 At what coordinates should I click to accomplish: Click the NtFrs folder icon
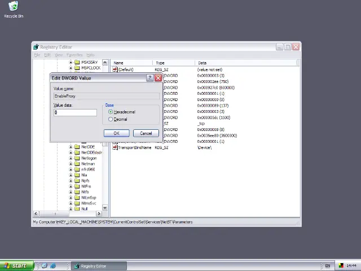click(77, 186)
